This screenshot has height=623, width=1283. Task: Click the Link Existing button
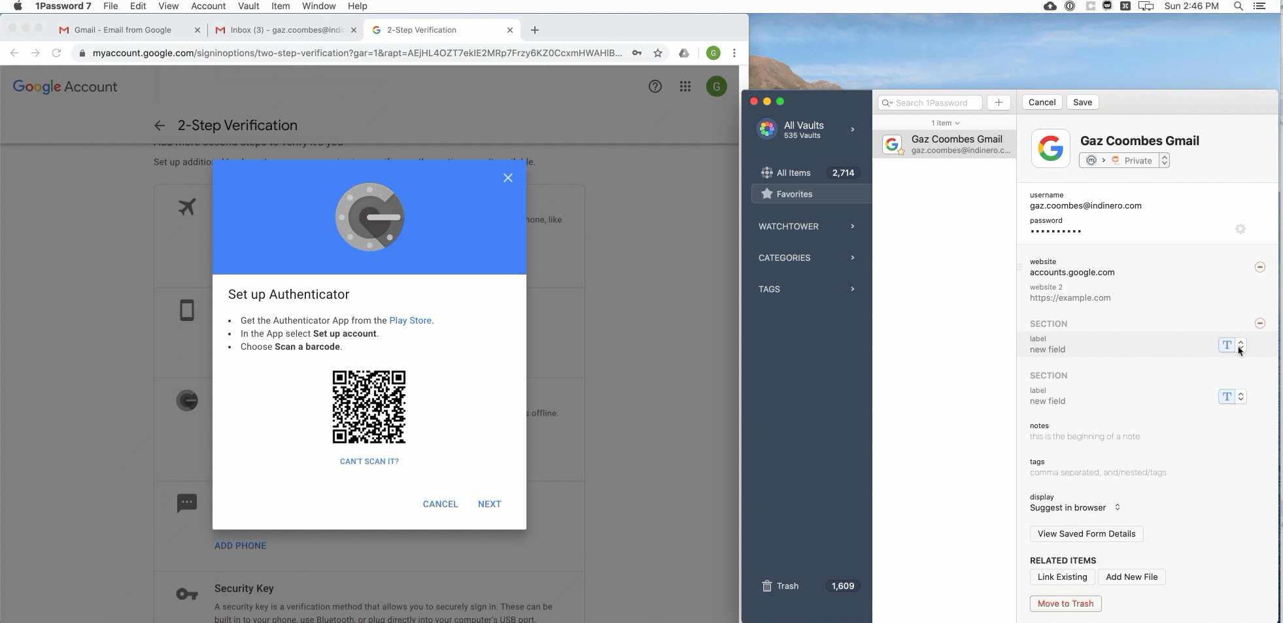click(1062, 577)
